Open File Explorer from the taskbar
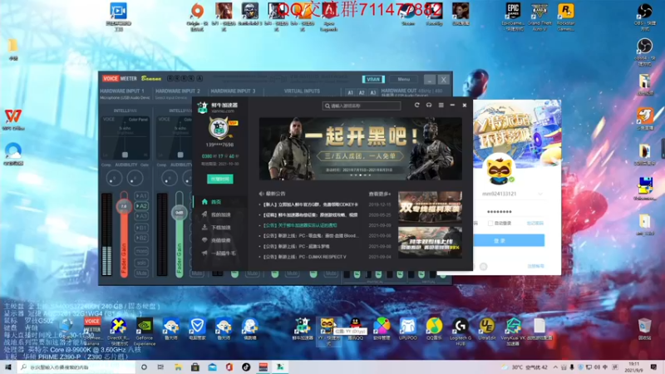This screenshot has height=374, width=665. (x=178, y=367)
